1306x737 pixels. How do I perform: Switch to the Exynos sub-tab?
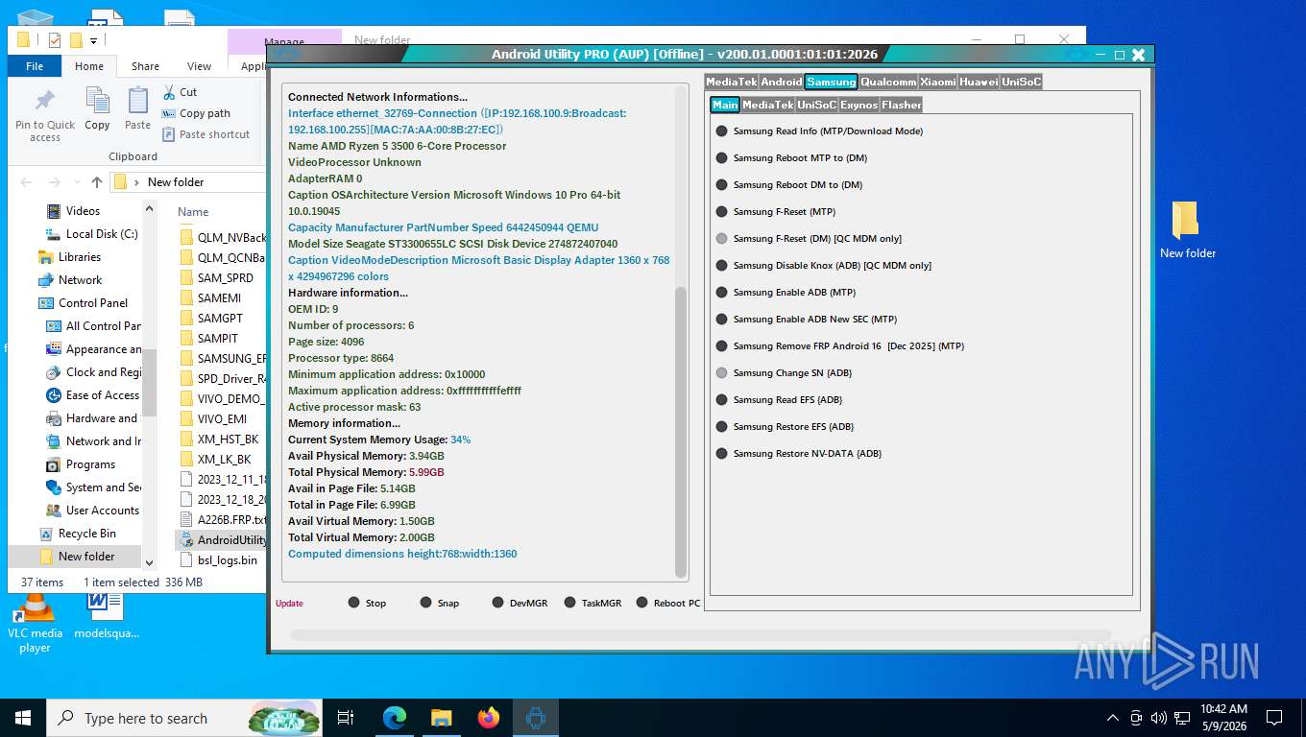coord(859,105)
